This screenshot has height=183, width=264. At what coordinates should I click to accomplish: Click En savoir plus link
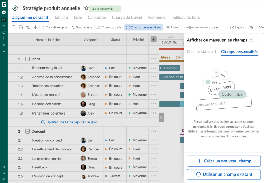(x=237, y=136)
